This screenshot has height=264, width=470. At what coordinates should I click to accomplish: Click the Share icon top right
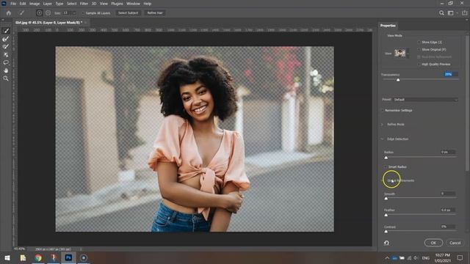click(465, 13)
